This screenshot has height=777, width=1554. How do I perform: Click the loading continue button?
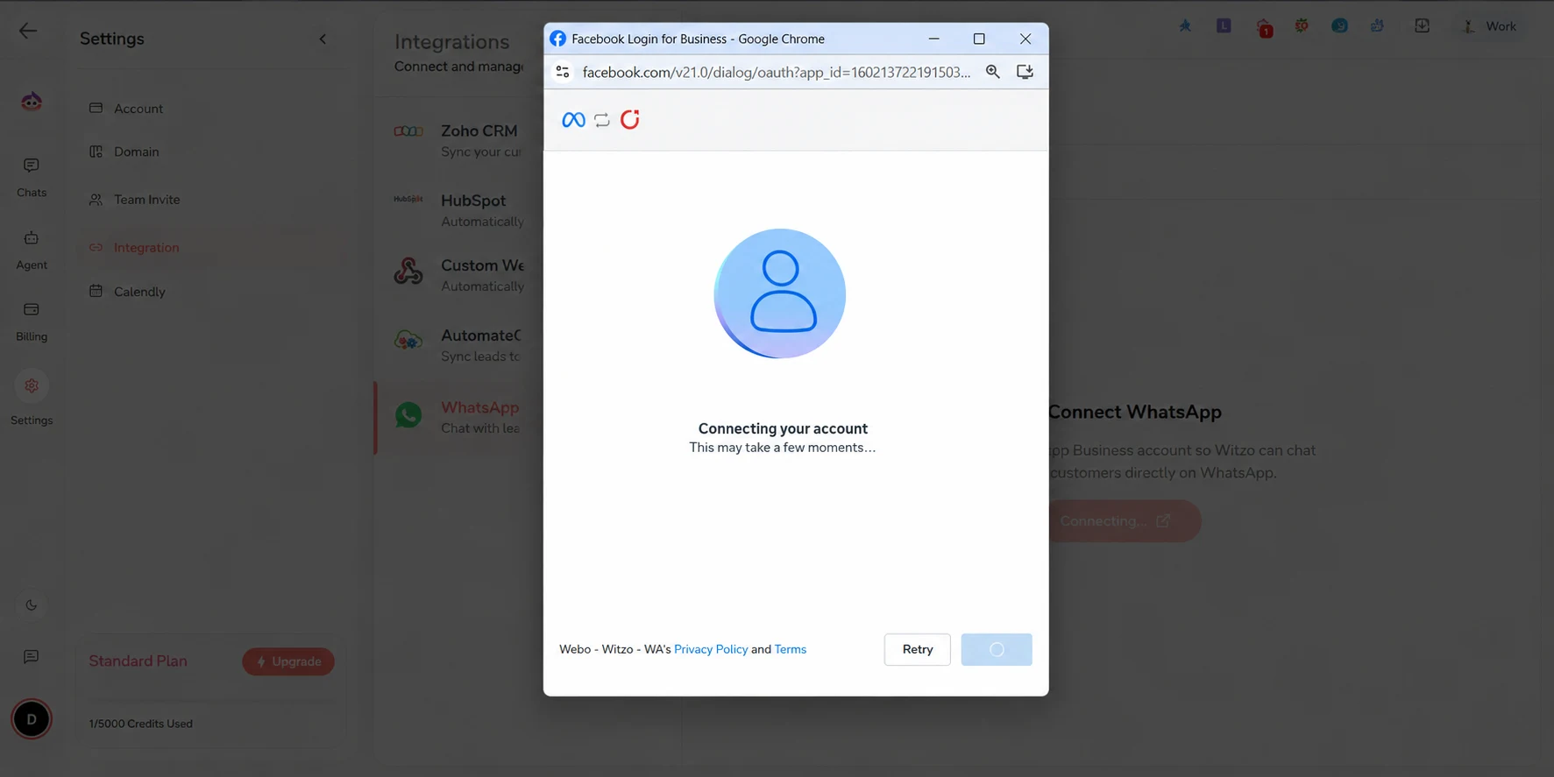pyautogui.click(x=997, y=649)
